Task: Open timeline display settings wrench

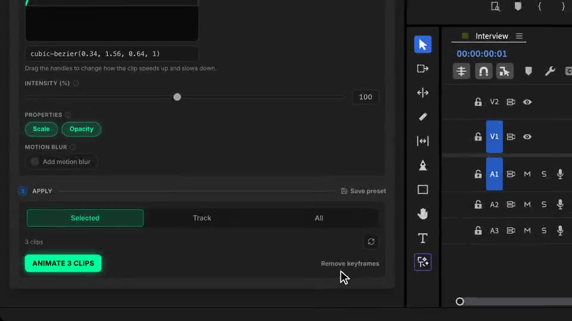Action: pyautogui.click(x=550, y=71)
